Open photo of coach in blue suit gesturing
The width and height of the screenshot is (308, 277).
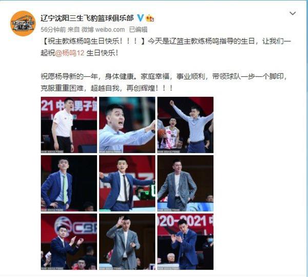coord(127,183)
